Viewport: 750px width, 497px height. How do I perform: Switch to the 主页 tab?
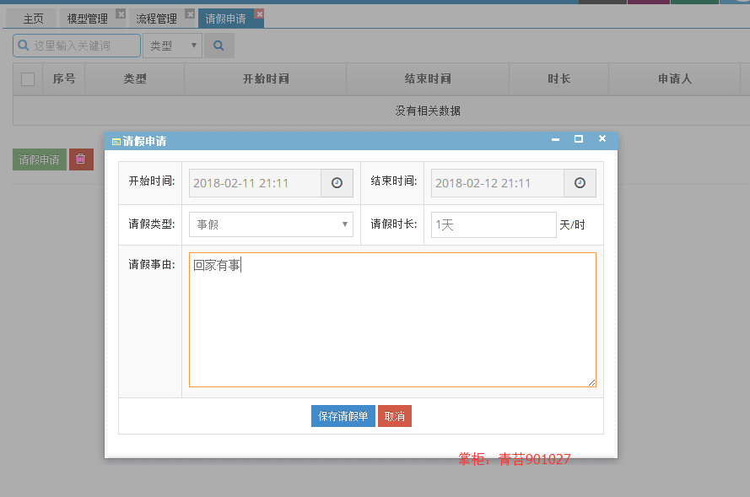tap(33, 19)
